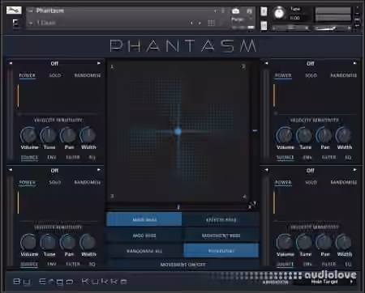
Task: Select next sound for top-right layer
Action: (354, 63)
